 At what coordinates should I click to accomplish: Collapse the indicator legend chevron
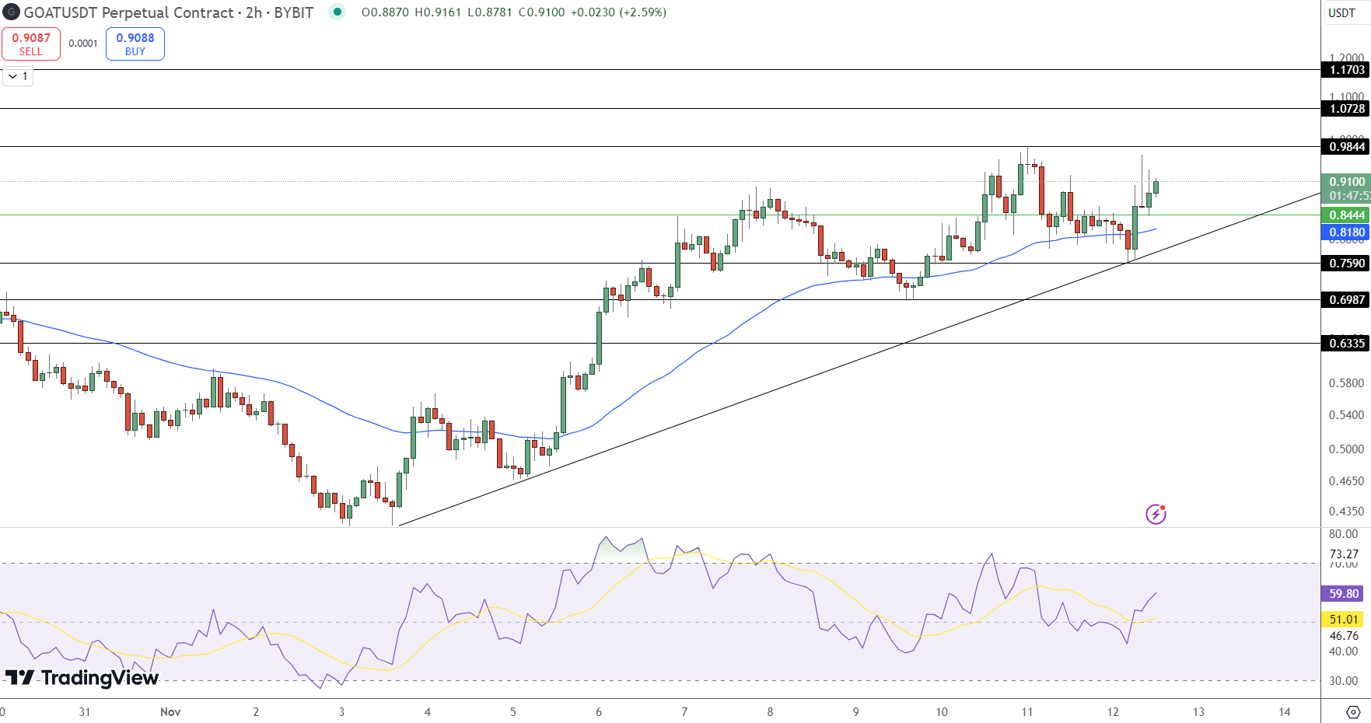pos(12,76)
